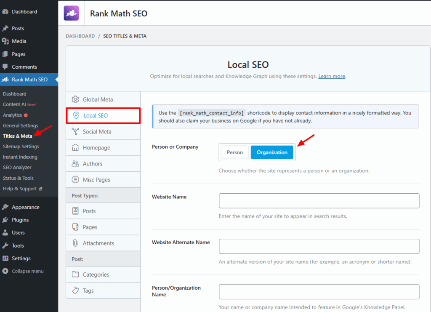Open the Authors tab
431x312 pixels.
pos(103,163)
